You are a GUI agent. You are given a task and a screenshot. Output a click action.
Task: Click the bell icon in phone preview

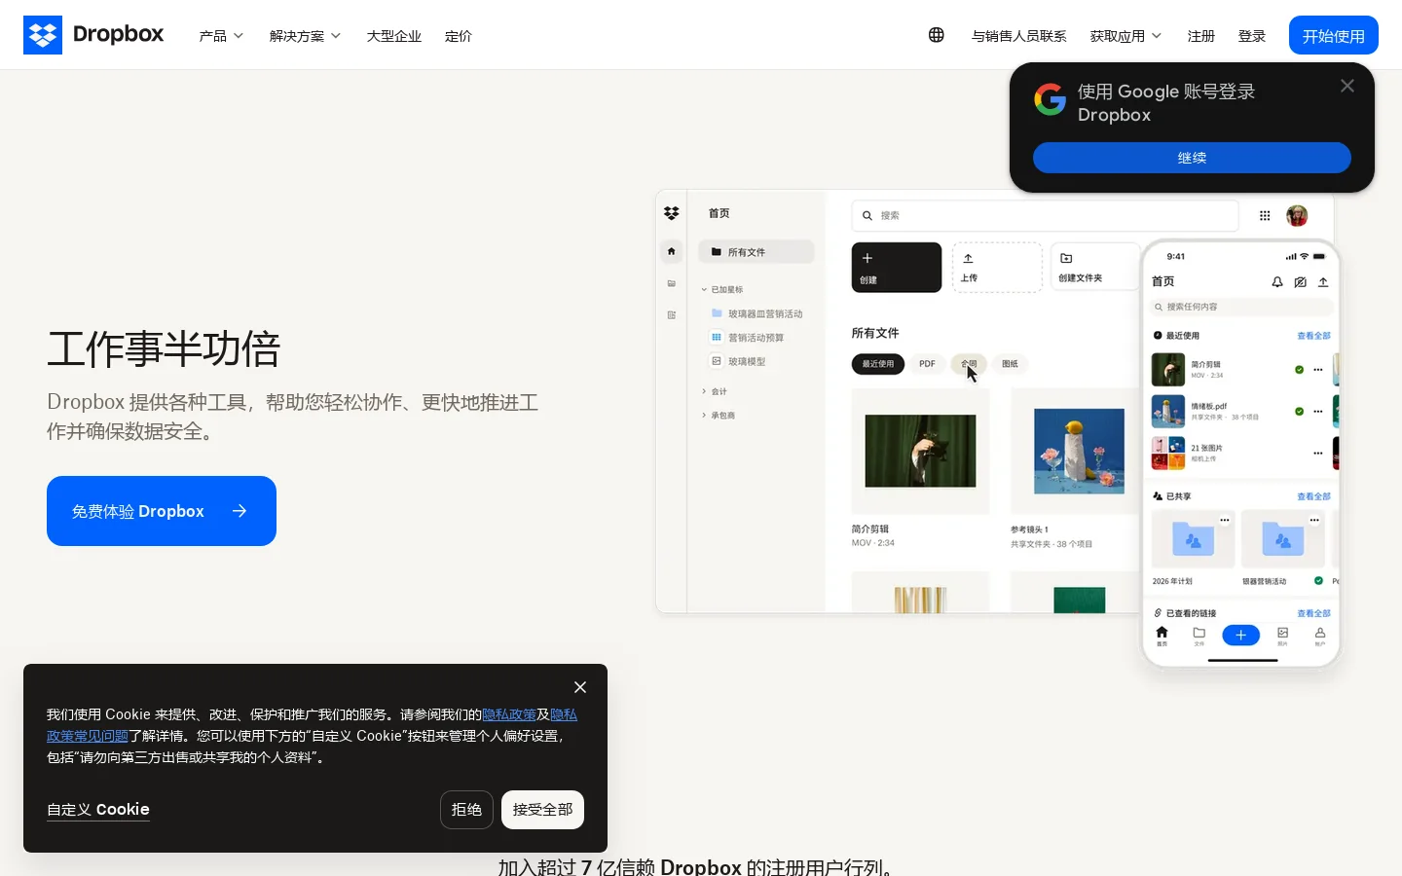[1277, 282]
